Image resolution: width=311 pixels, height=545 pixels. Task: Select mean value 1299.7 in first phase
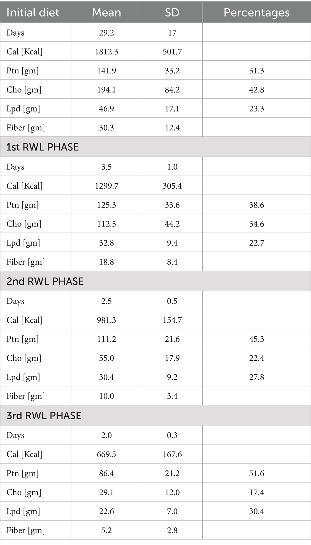click(x=106, y=186)
